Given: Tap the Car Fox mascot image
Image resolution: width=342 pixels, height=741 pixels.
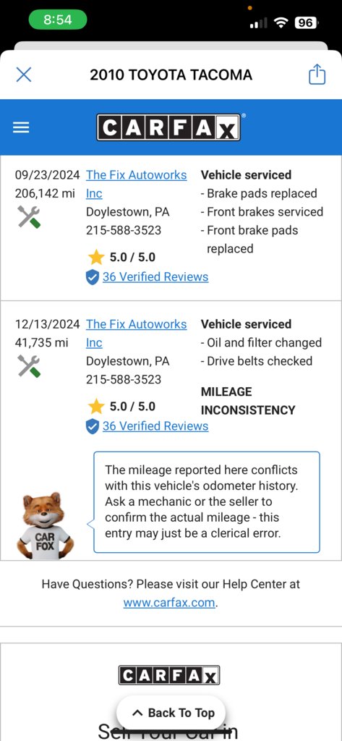Looking at the screenshot, I should 44,525.
